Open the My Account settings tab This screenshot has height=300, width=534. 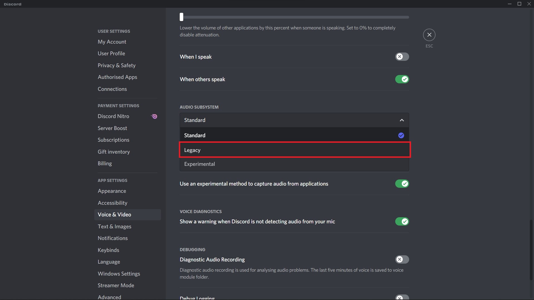(112, 42)
